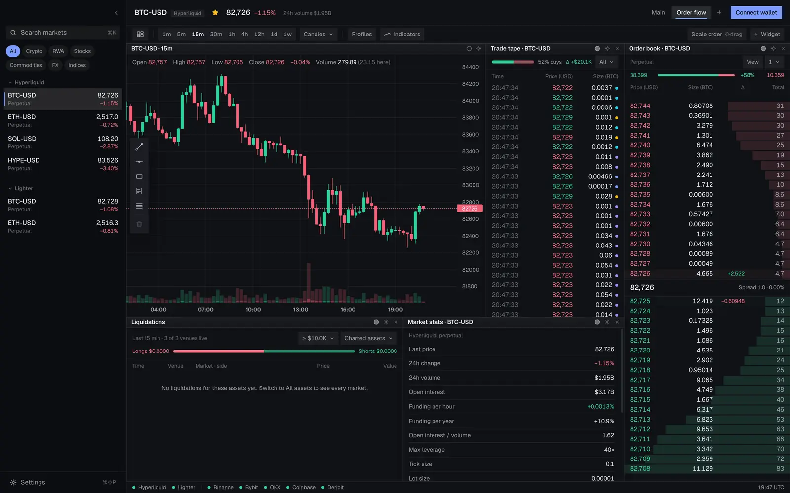Open the Trade tape All filter dropdown
This screenshot has width=790, height=493.
click(606, 62)
